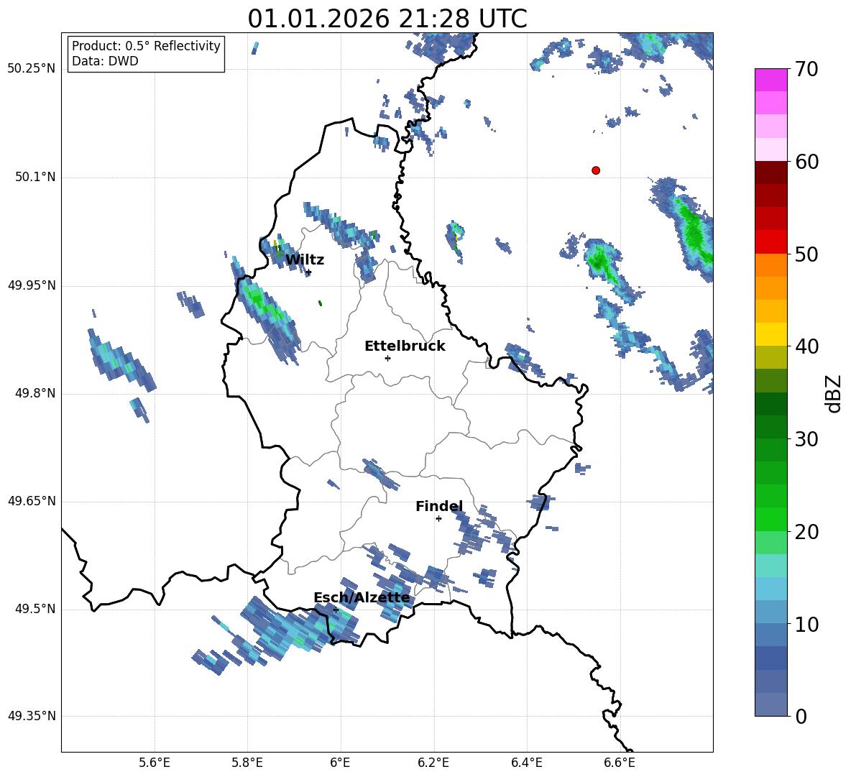
Task: Click the Findel station cross marker
Action: coord(438,519)
